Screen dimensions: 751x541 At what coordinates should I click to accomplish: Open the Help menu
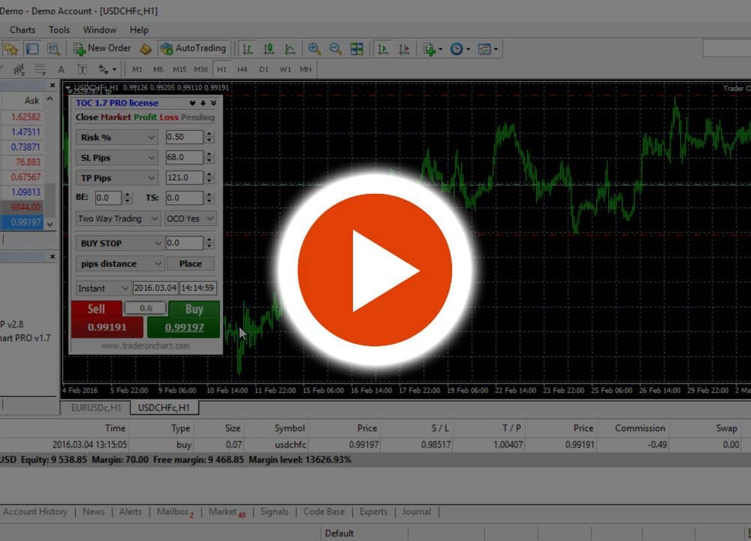(x=139, y=30)
